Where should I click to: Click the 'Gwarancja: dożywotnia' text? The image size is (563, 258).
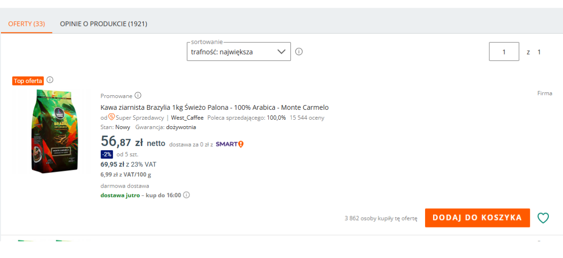click(166, 127)
